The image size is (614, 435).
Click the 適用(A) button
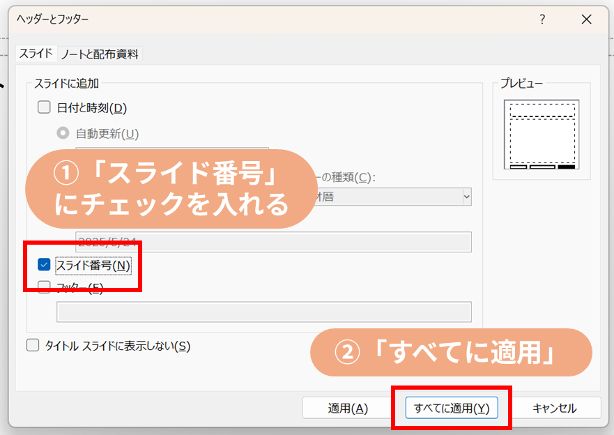(x=348, y=409)
